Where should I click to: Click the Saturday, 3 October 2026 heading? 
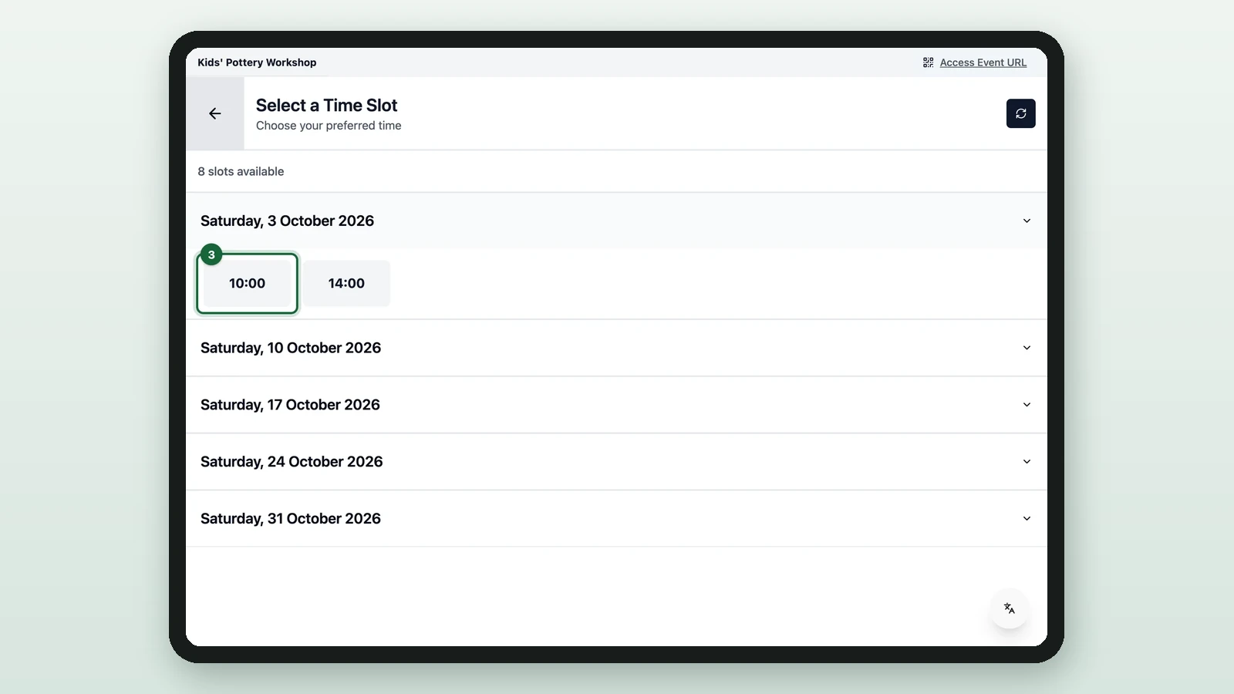(287, 221)
